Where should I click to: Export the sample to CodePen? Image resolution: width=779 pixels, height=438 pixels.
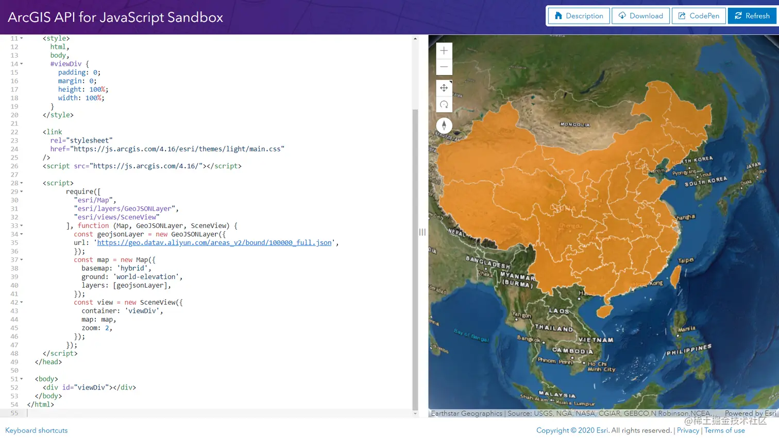(699, 16)
